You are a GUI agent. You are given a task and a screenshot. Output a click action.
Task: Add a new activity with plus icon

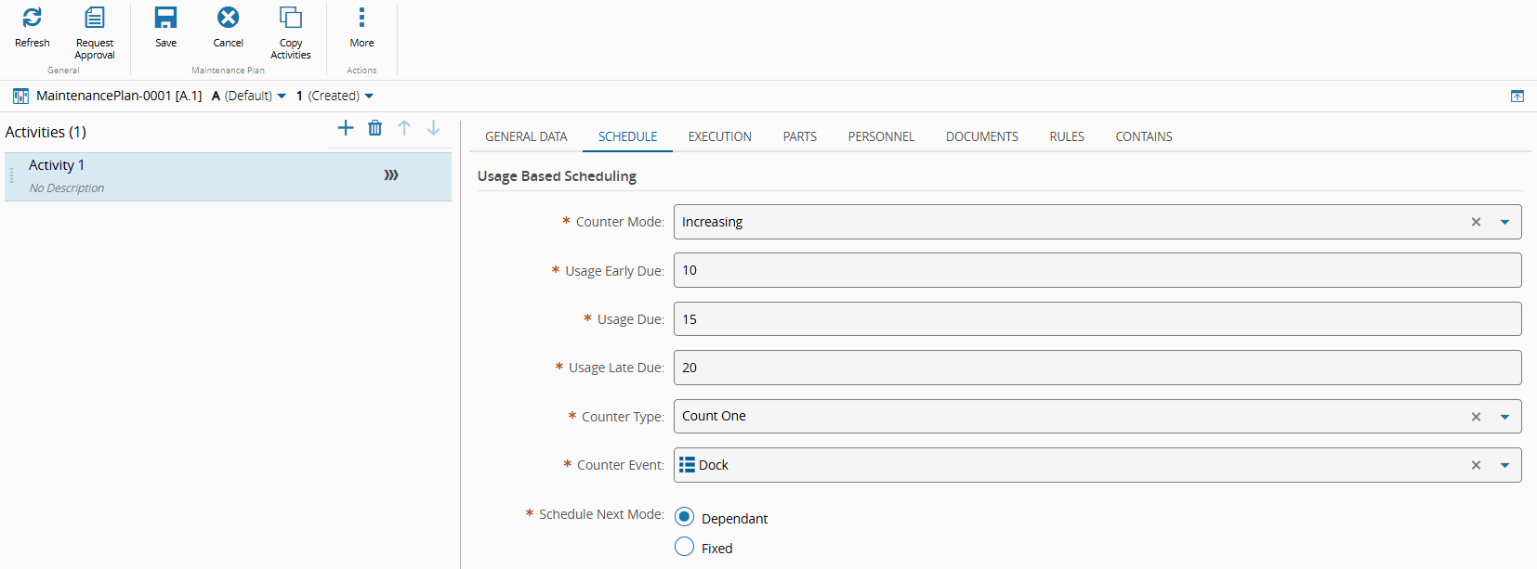pos(346,128)
